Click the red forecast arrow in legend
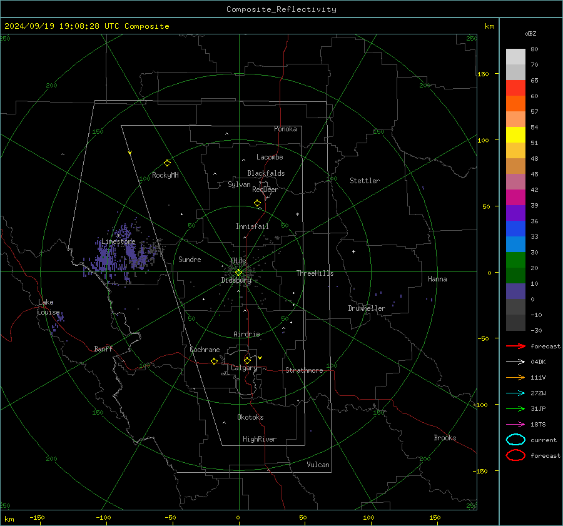The image size is (563, 526). click(515, 346)
